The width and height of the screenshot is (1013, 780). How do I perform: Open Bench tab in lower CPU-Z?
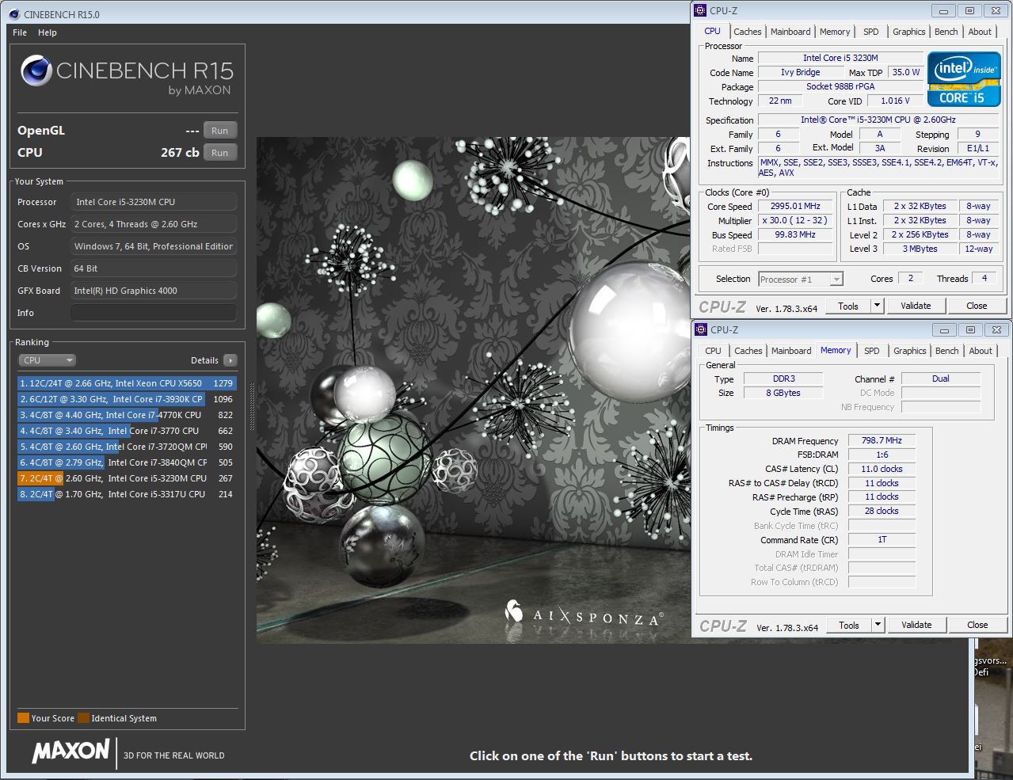click(946, 351)
